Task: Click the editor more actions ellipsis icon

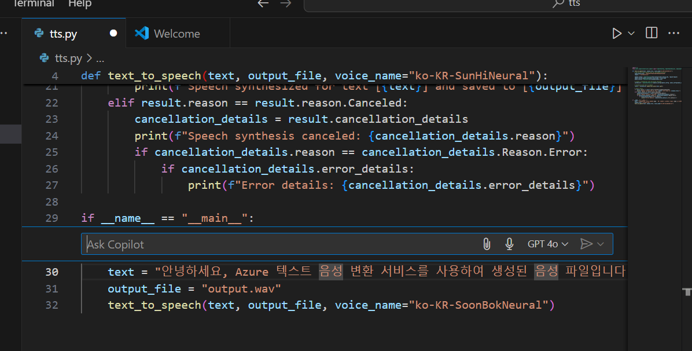Action: click(x=673, y=33)
